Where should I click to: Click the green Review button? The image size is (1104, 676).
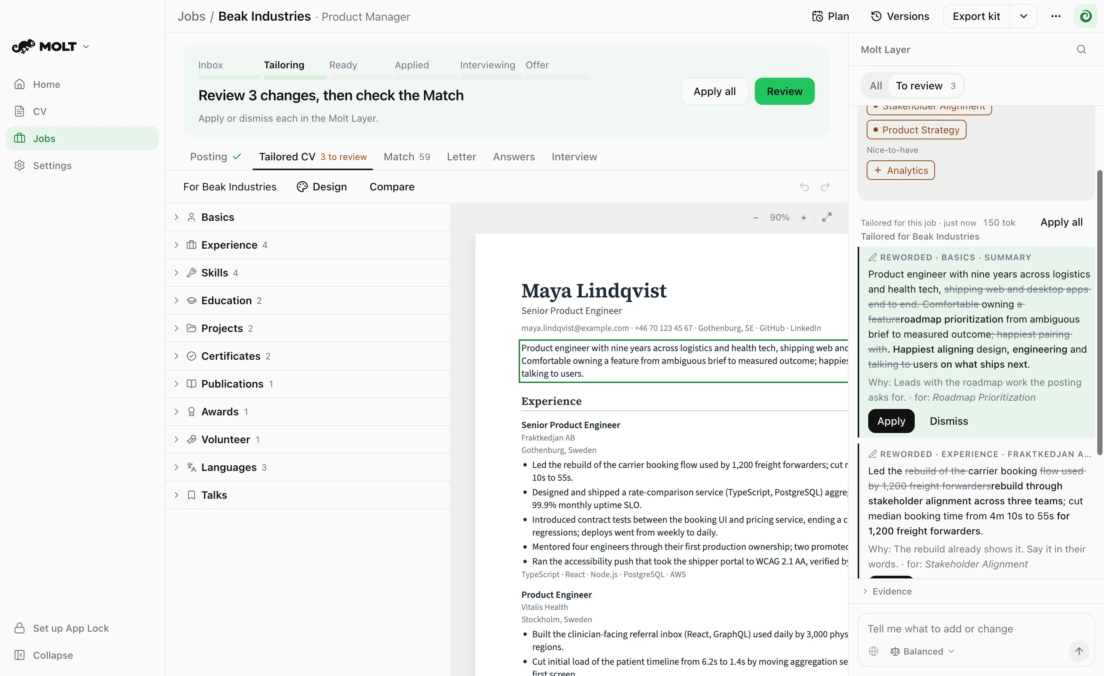pyautogui.click(x=784, y=91)
